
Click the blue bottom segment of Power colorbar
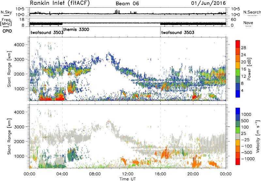[238, 94]
